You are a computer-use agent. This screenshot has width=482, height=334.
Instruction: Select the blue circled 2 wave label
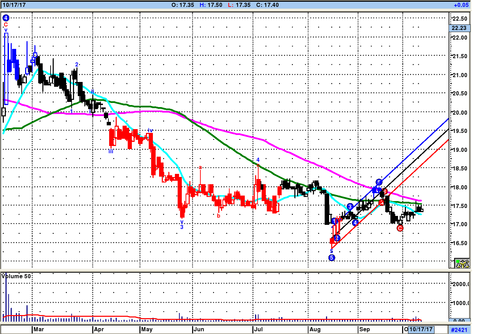click(337, 238)
